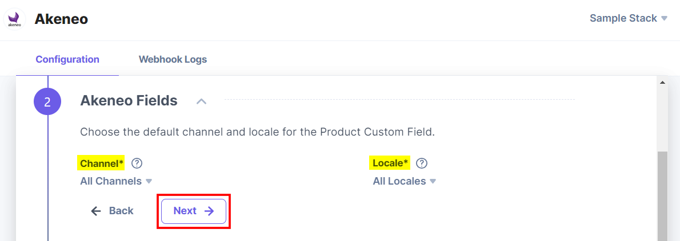Screen dimensions: 680x241
Task: Open the All Channels dropdown
Action: pyautogui.click(x=116, y=181)
